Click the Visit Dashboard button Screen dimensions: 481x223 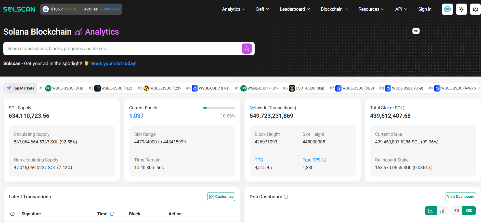[461, 197]
